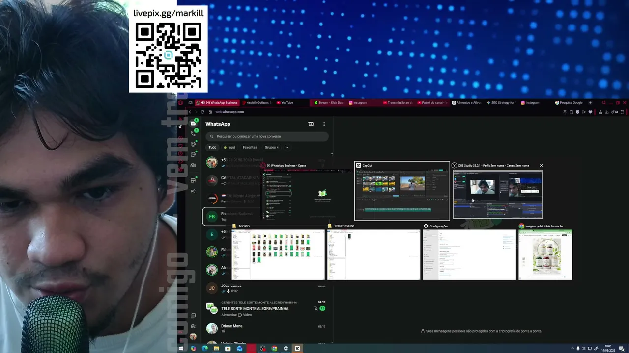
Task: Reload the page in Opera
Action: pyautogui.click(x=202, y=112)
